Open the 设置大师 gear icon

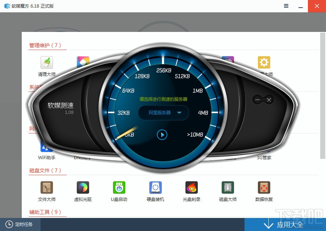(x=264, y=62)
